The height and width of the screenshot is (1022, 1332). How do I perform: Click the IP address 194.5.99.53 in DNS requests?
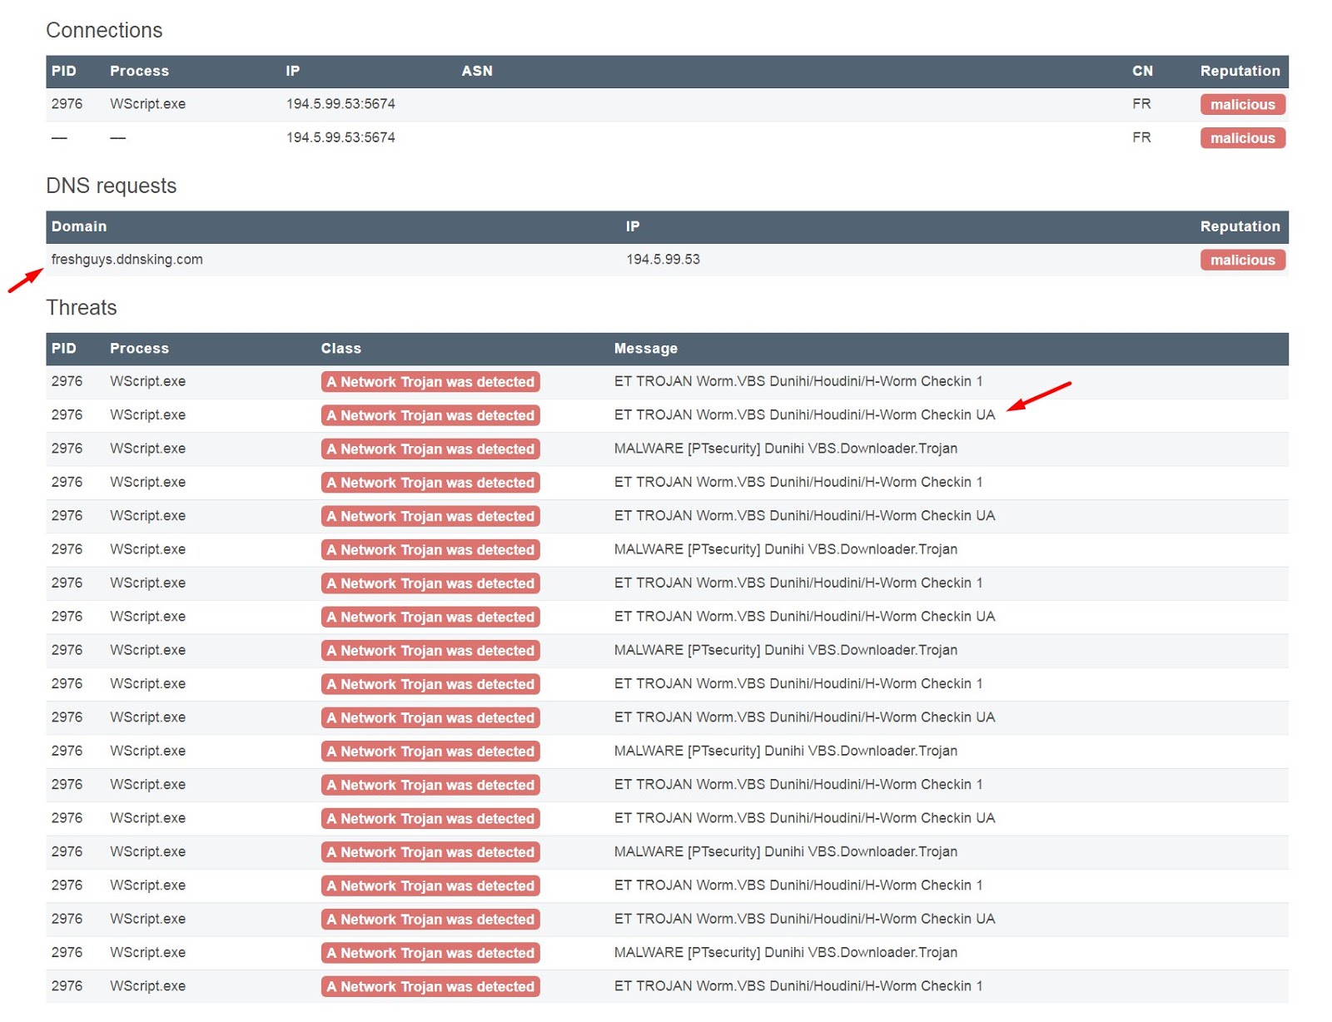(x=664, y=259)
